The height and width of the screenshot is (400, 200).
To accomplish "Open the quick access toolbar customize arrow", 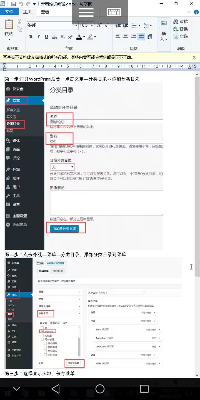I will [34, 4].
